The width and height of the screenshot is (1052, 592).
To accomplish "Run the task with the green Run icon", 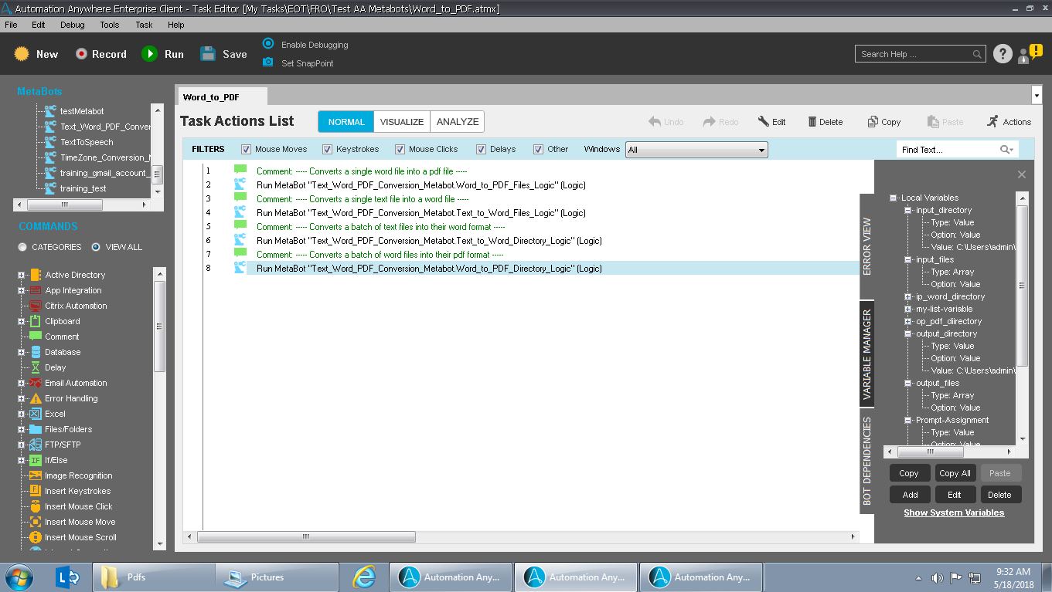I will (x=149, y=54).
